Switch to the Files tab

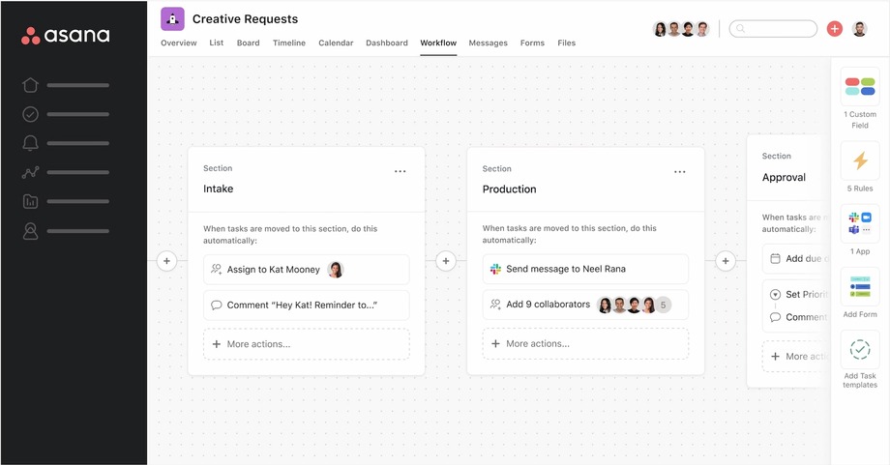[x=567, y=43]
